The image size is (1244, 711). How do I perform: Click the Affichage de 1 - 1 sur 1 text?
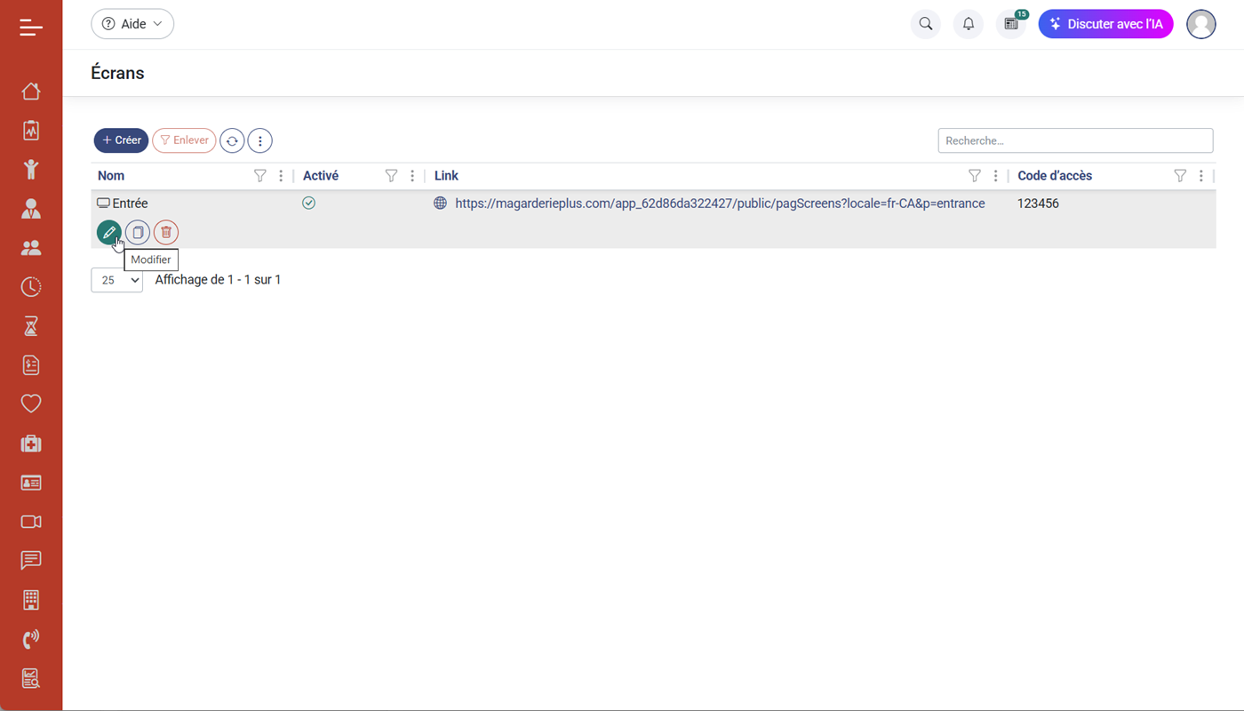[218, 280]
